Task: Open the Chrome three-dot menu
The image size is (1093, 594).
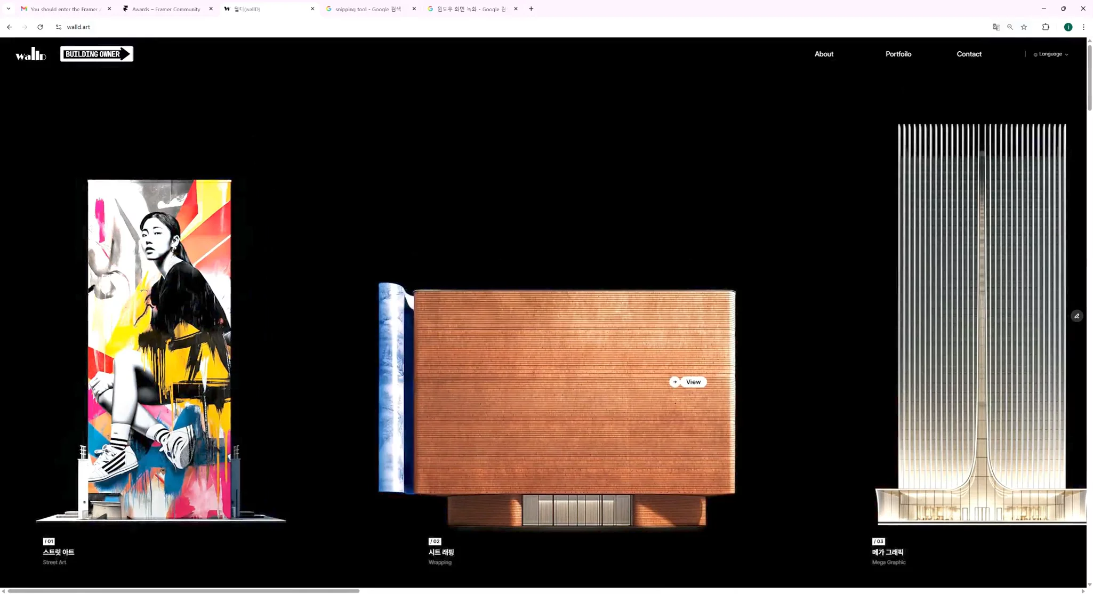Action: (x=1083, y=27)
